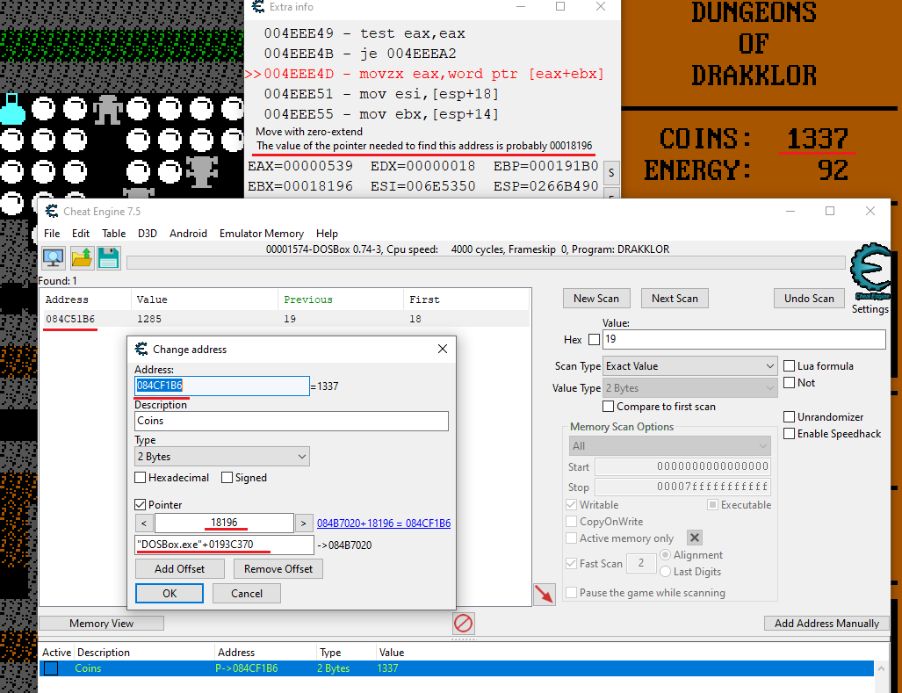Open Cheat Engine Settings logo

click(x=870, y=273)
